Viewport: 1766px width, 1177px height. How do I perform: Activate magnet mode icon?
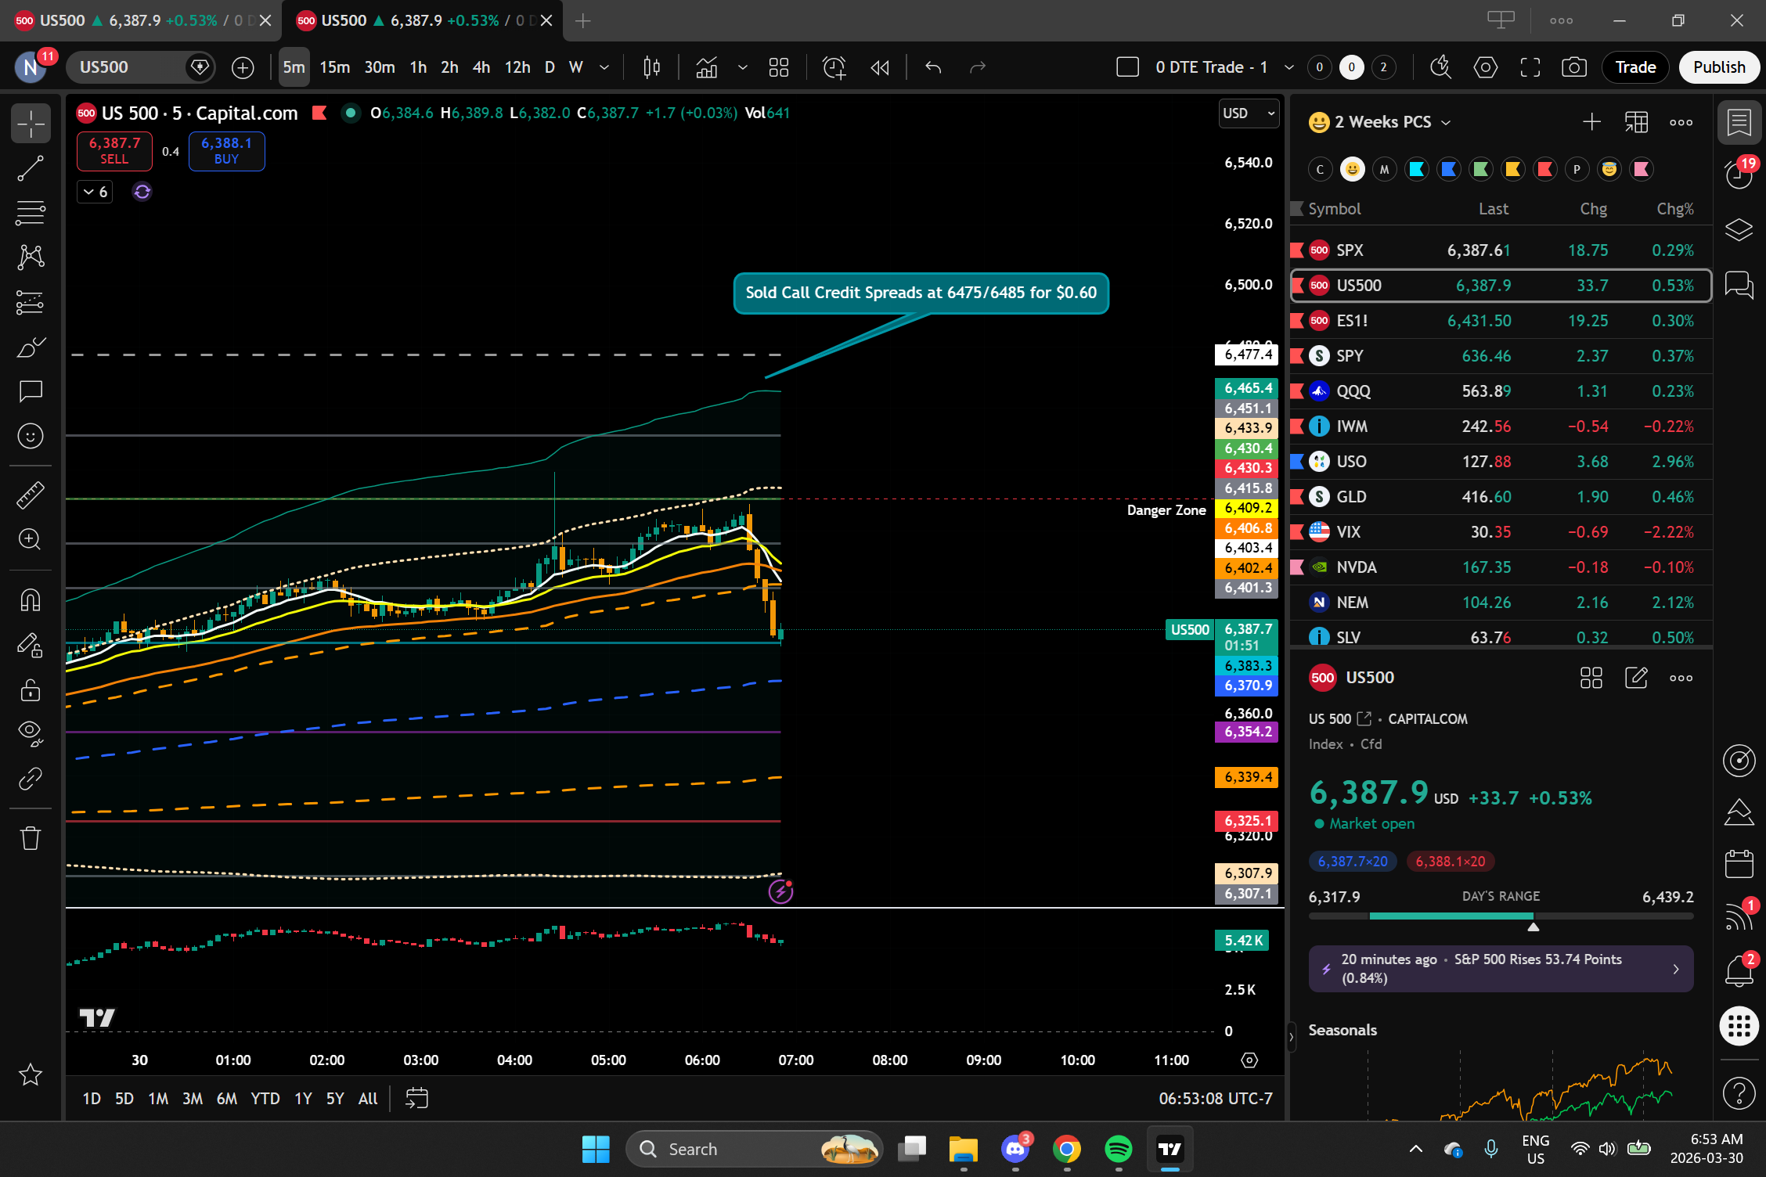[x=31, y=601]
